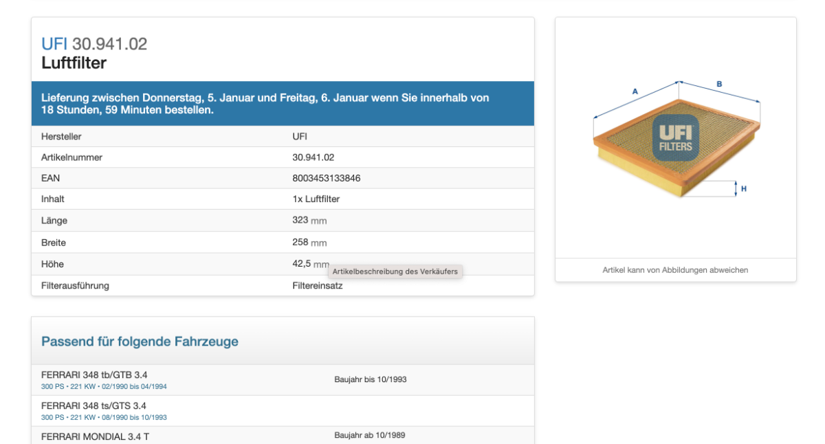Click the blue UFI brand link in title

pos(54,44)
